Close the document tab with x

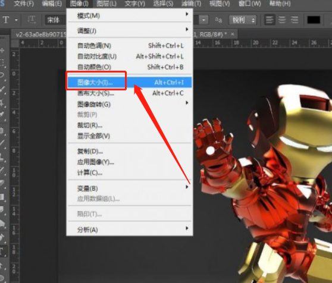(x=233, y=34)
